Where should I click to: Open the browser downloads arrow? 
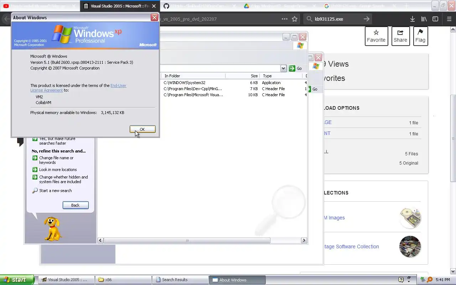tap(413, 19)
